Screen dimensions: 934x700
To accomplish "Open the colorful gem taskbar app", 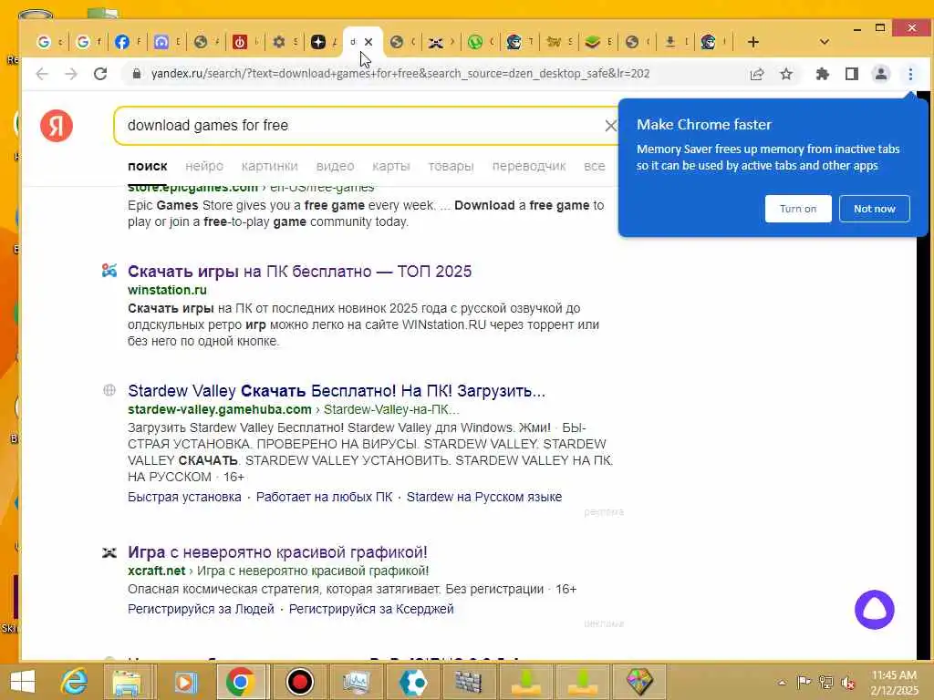I will 639,682.
